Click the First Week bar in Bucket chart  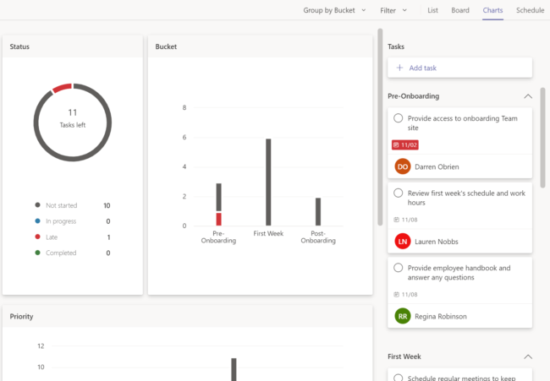pos(268,182)
